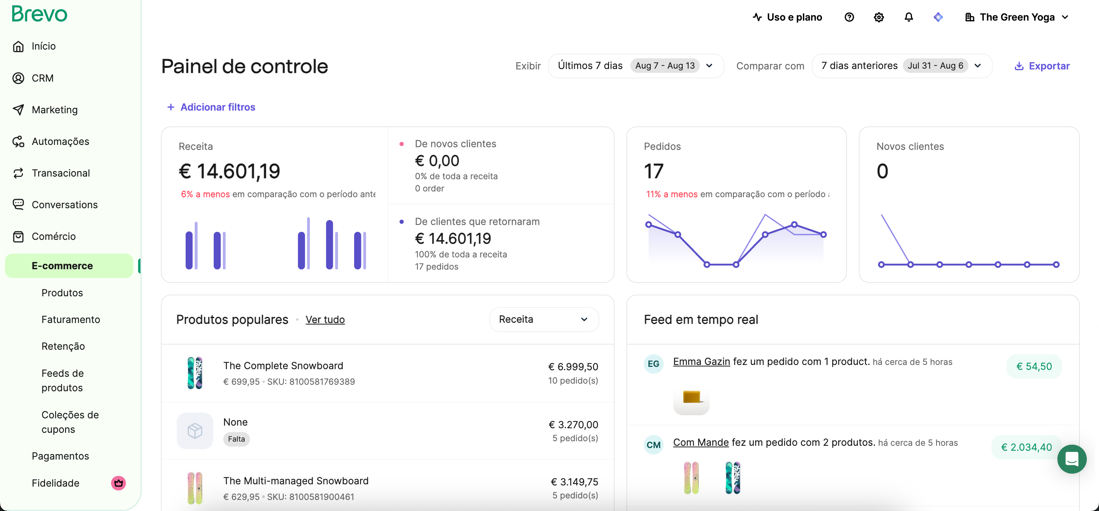Click The Complete Snowboard product thumbnail

[x=195, y=373]
